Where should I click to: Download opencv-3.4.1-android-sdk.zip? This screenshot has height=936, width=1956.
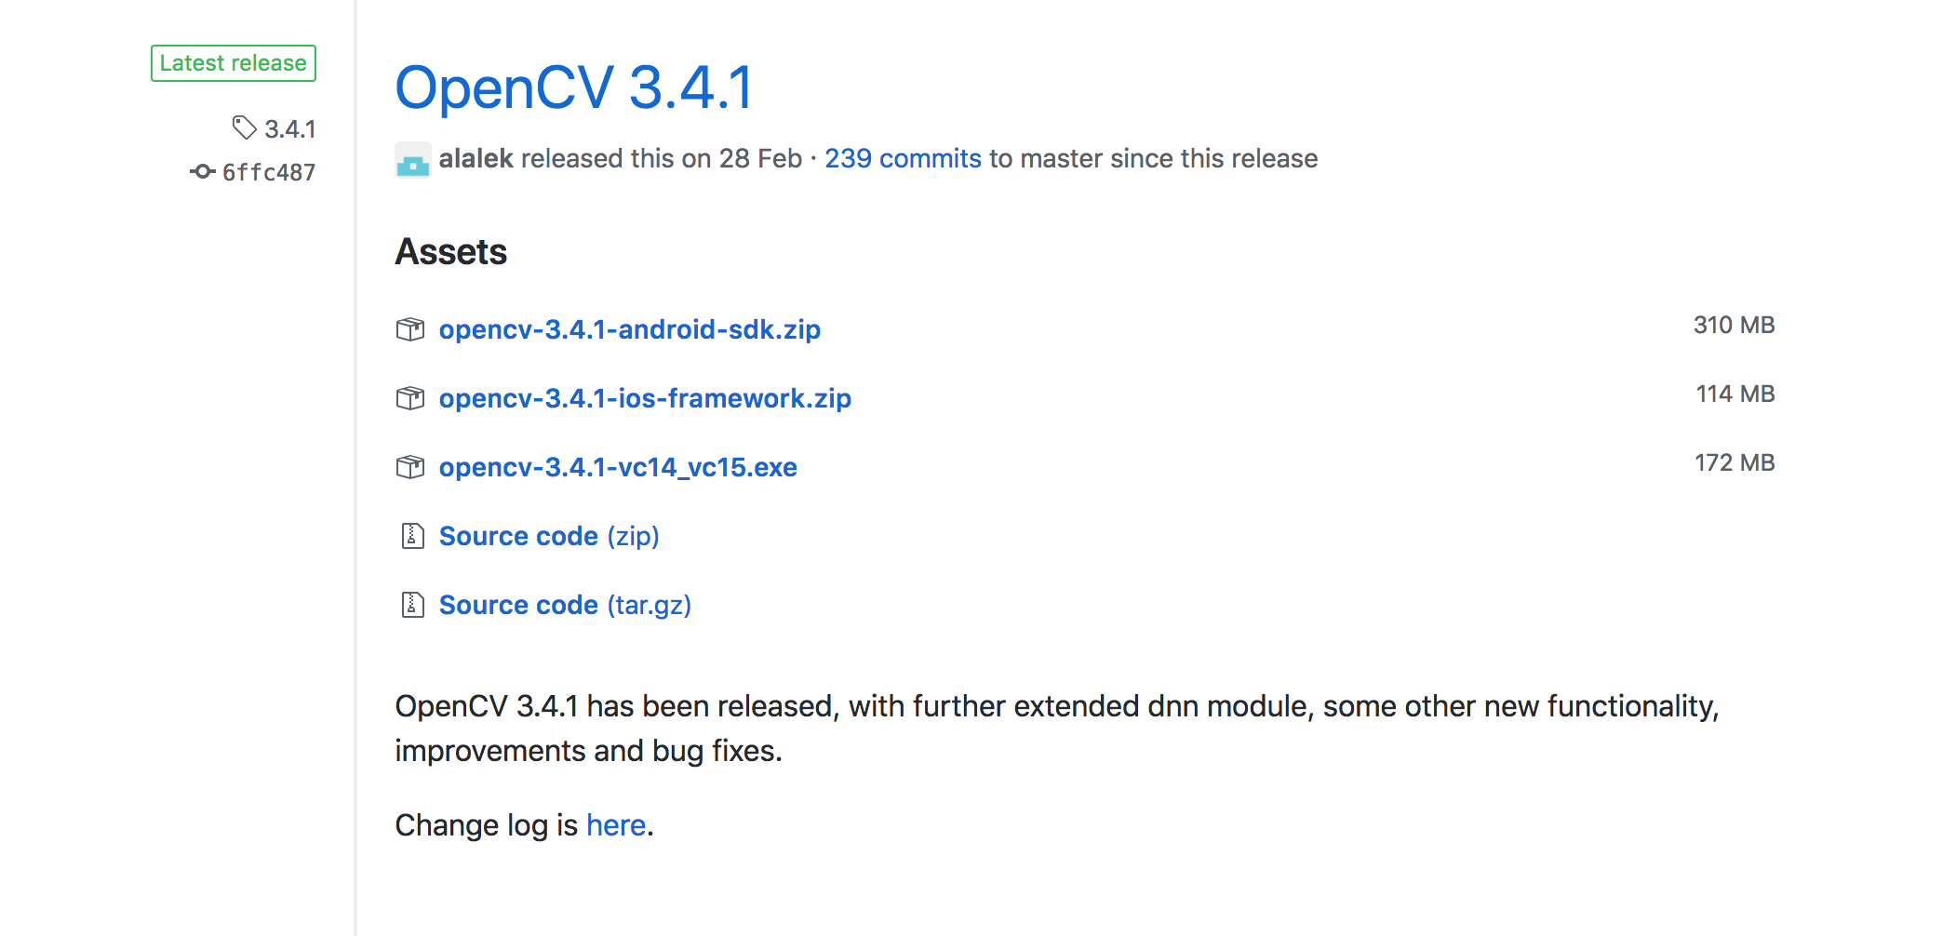(629, 329)
